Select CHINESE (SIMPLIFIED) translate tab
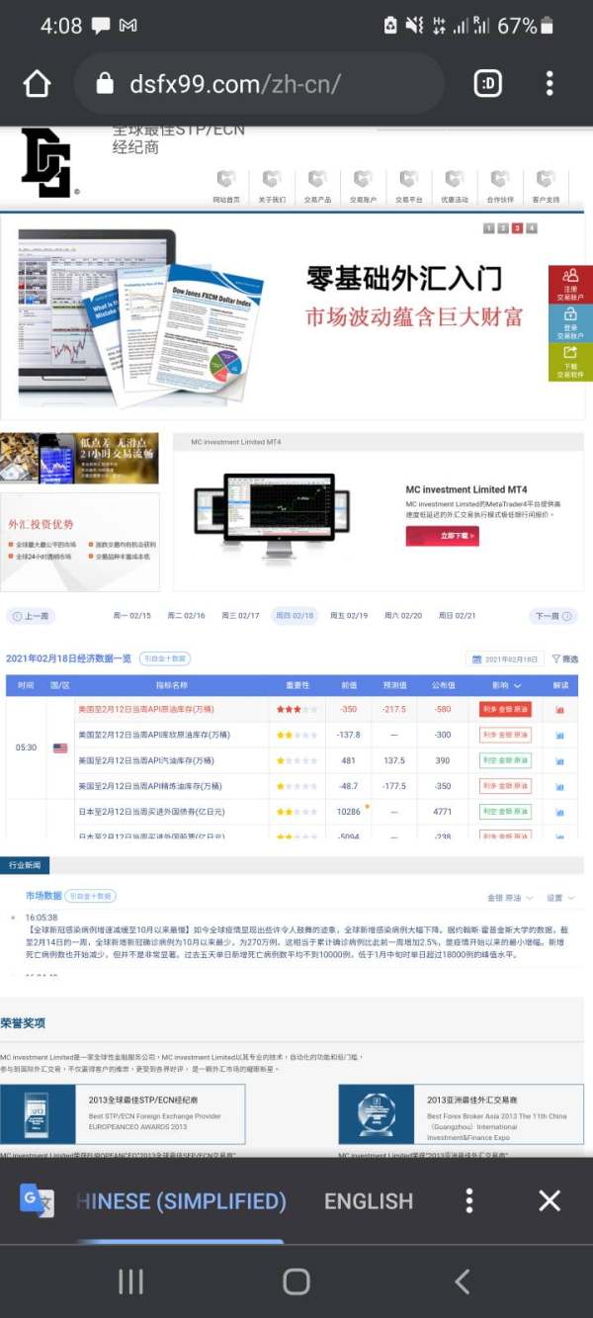 click(x=181, y=1201)
